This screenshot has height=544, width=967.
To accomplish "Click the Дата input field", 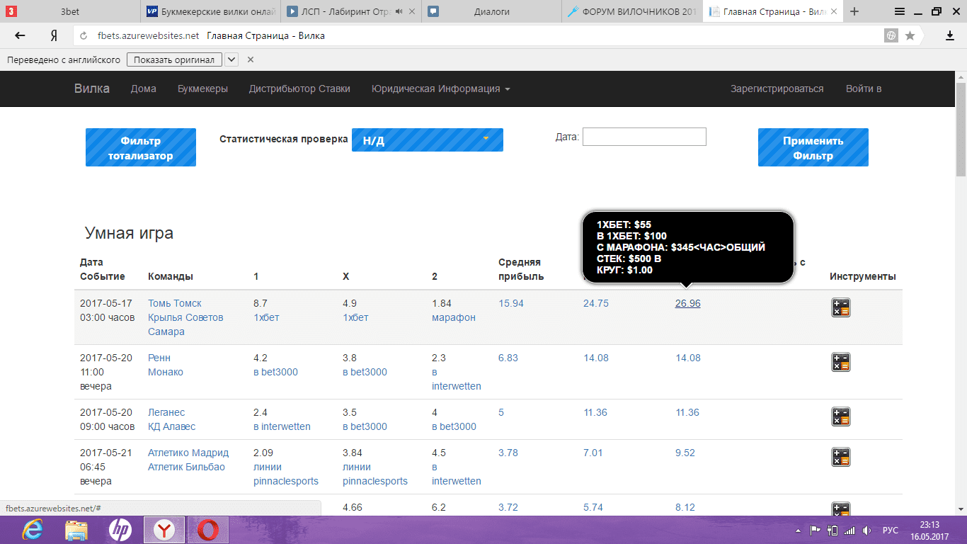I will click(x=643, y=137).
